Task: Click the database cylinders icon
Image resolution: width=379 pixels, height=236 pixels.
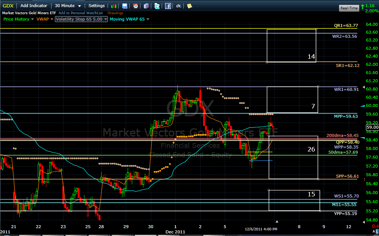Action: click(146, 6)
